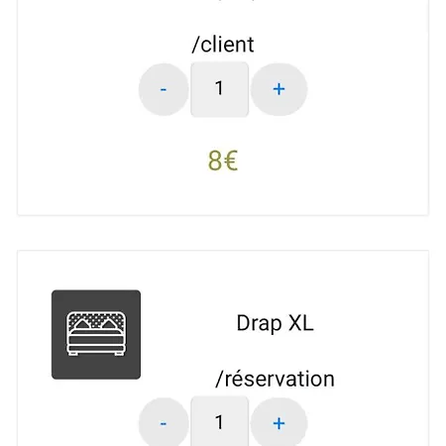This screenshot has height=446, width=446.
Task: Click inside the number box above 8€
Action: point(220,89)
